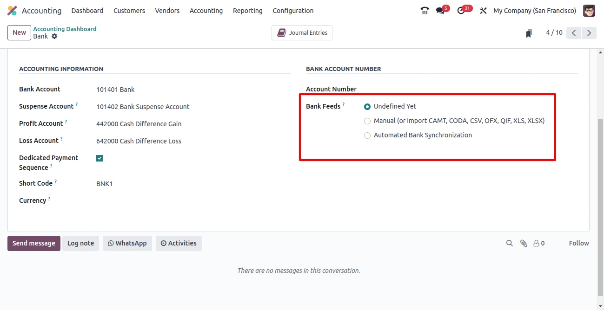
Task: Open the Configuration menu
Action: (293, 11)
